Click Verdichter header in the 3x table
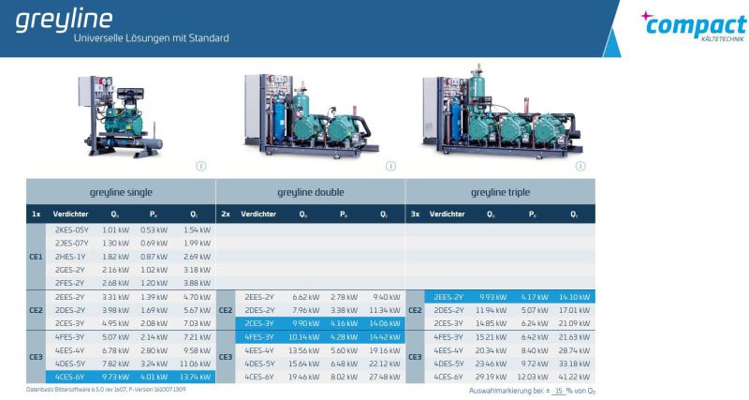This screenshot has width=749, height=400. [x=448, y=215]
